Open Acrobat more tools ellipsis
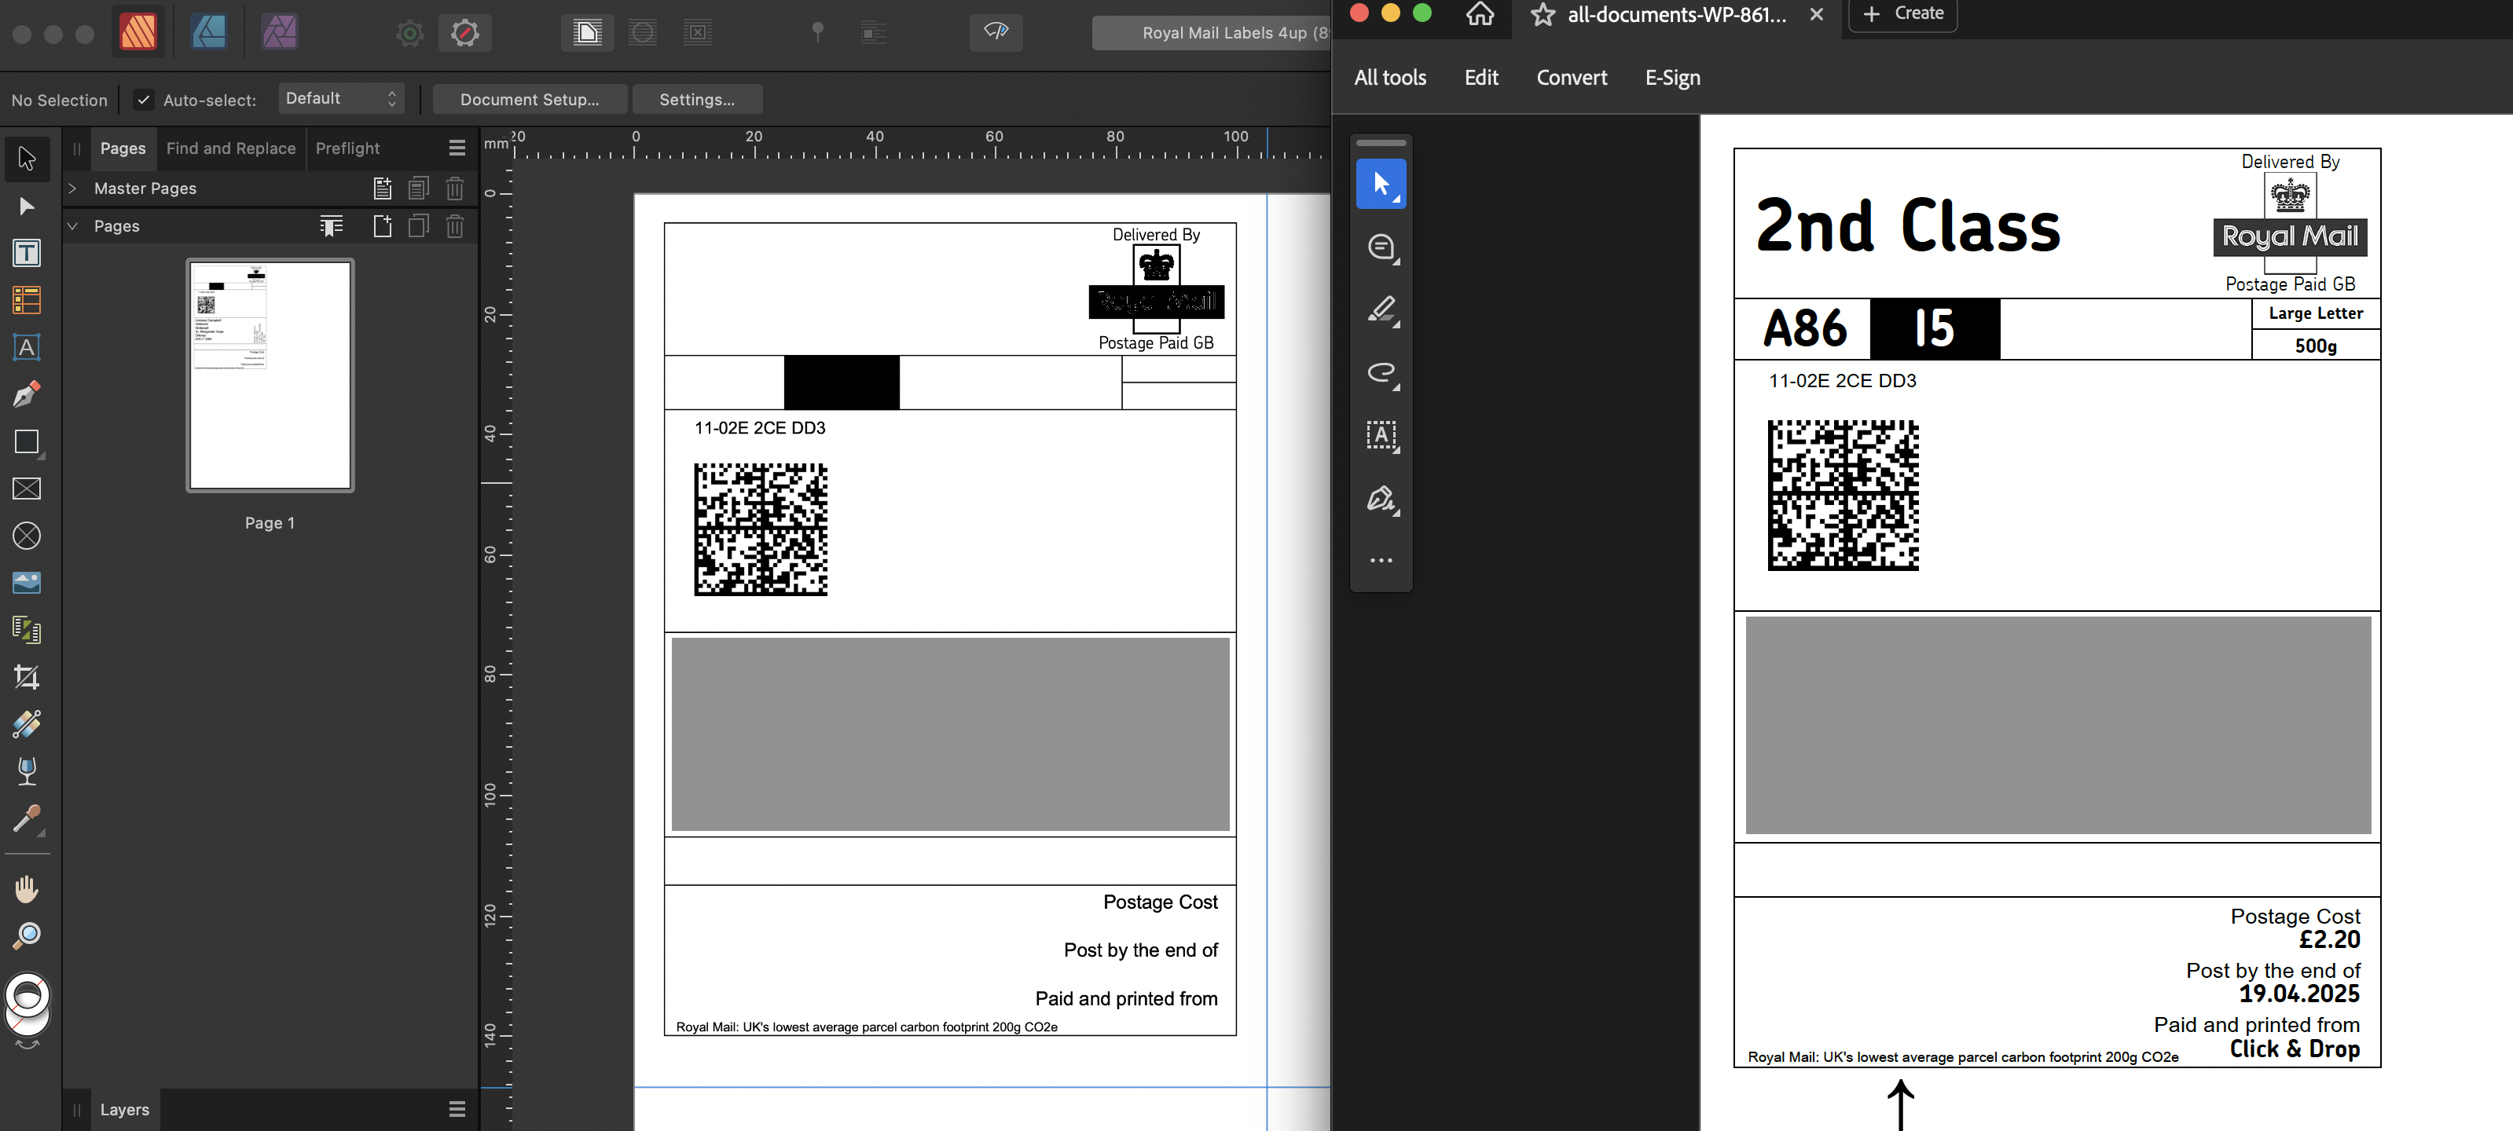Image resolution: width=2513 pixels, height=1131 pixels. pyautogui.click(x=1381, y=561)
